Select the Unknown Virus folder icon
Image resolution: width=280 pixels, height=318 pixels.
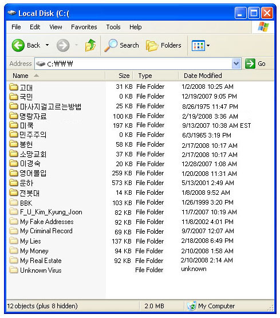coord(14,270)
